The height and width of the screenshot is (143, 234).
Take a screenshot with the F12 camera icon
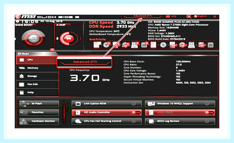click(x=168, y=16)
